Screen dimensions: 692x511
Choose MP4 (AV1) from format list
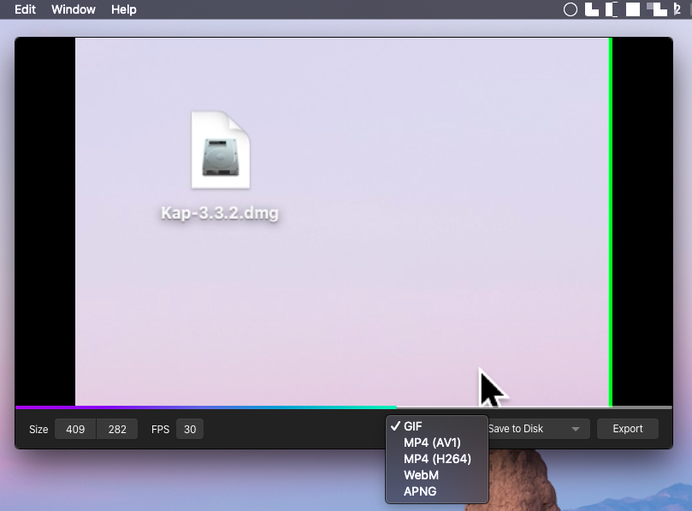pyautogui.click(x=432, y=443)
